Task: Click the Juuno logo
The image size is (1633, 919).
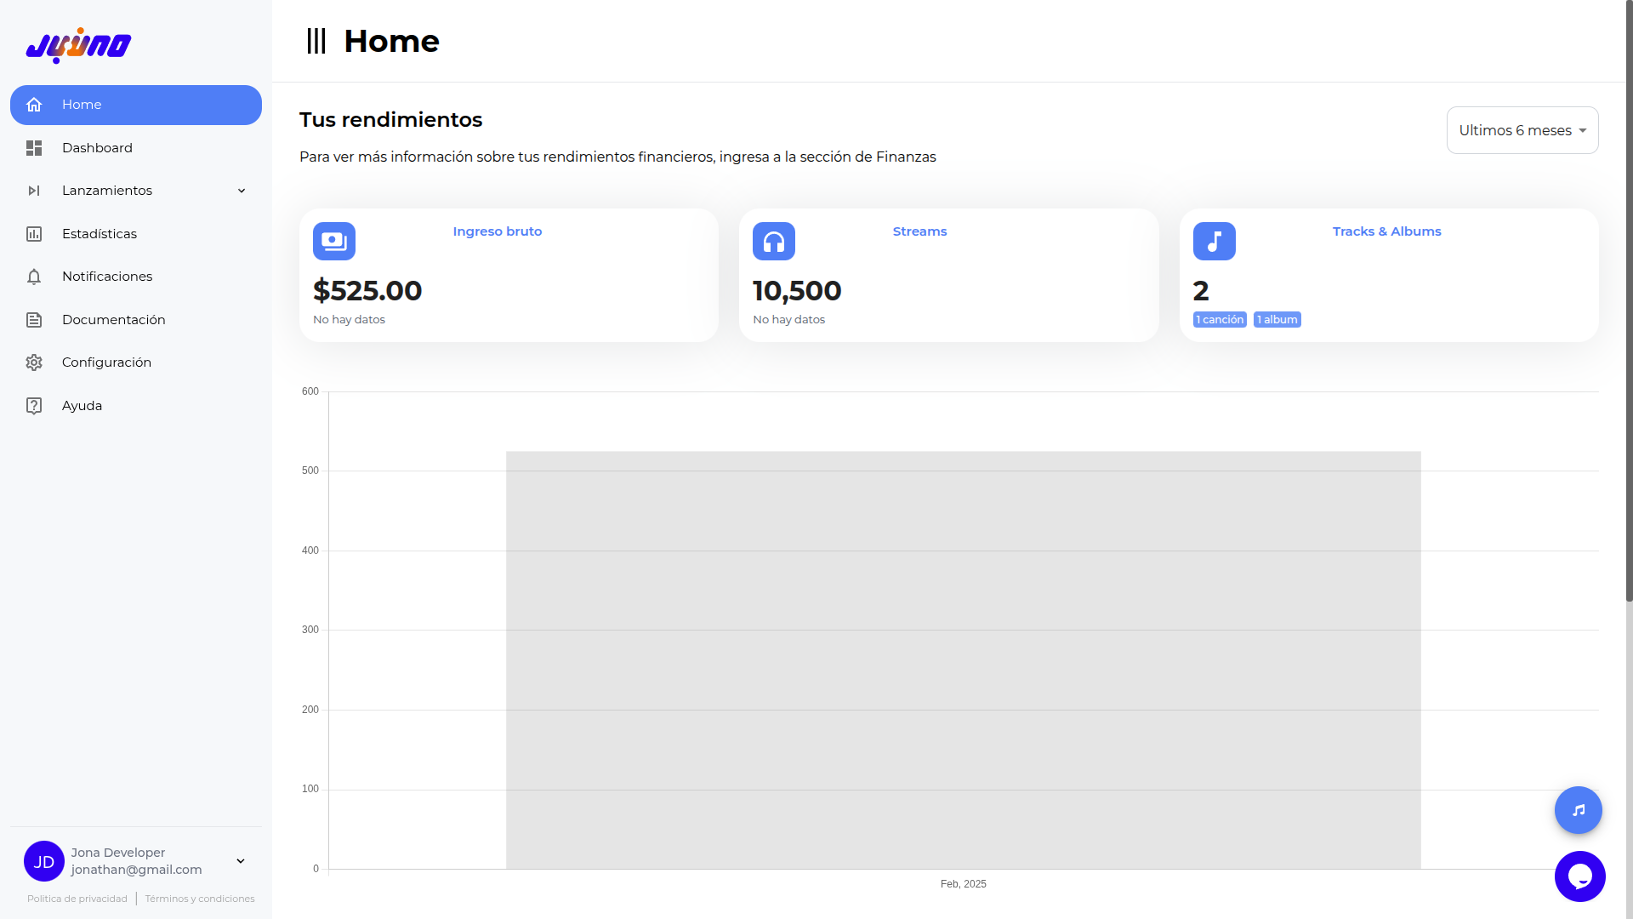Action: [x=78, y=45]
